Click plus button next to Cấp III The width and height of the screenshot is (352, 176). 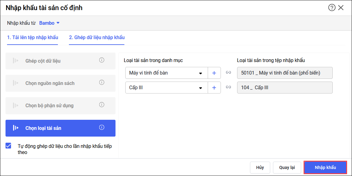click(x=214, y=88)
